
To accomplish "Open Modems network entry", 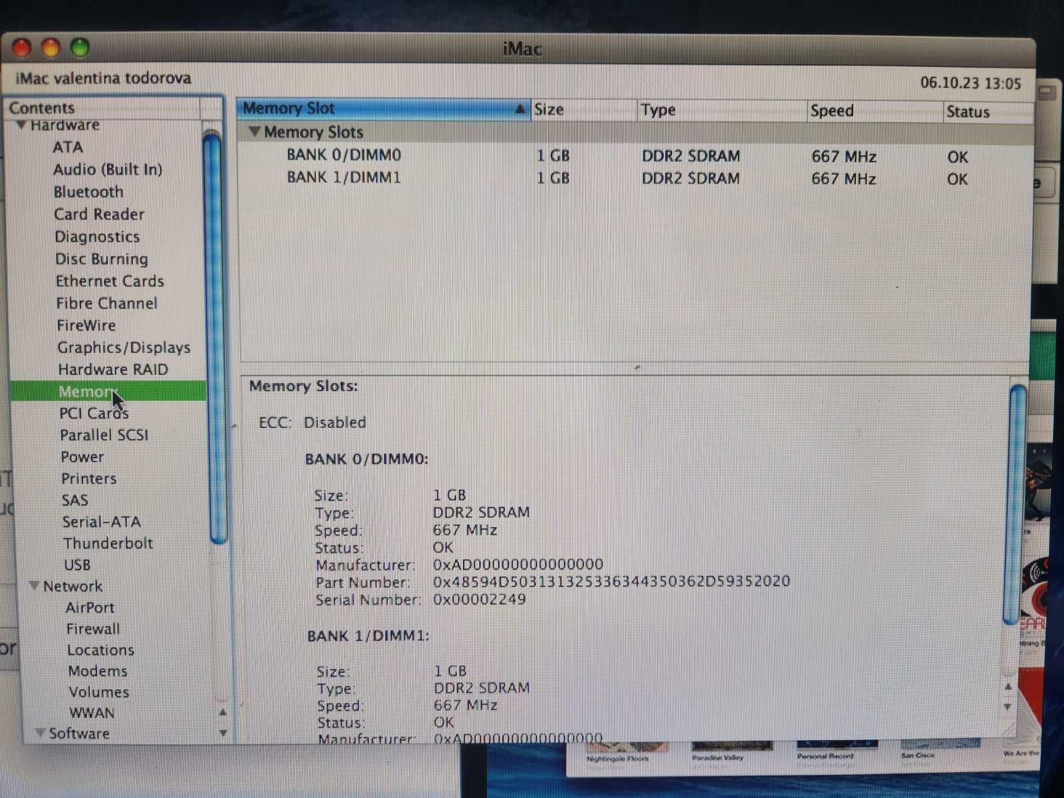I will tap(98, 671).
